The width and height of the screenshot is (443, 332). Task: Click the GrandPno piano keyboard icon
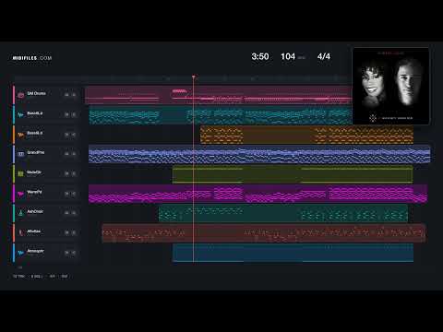point(20,154)
